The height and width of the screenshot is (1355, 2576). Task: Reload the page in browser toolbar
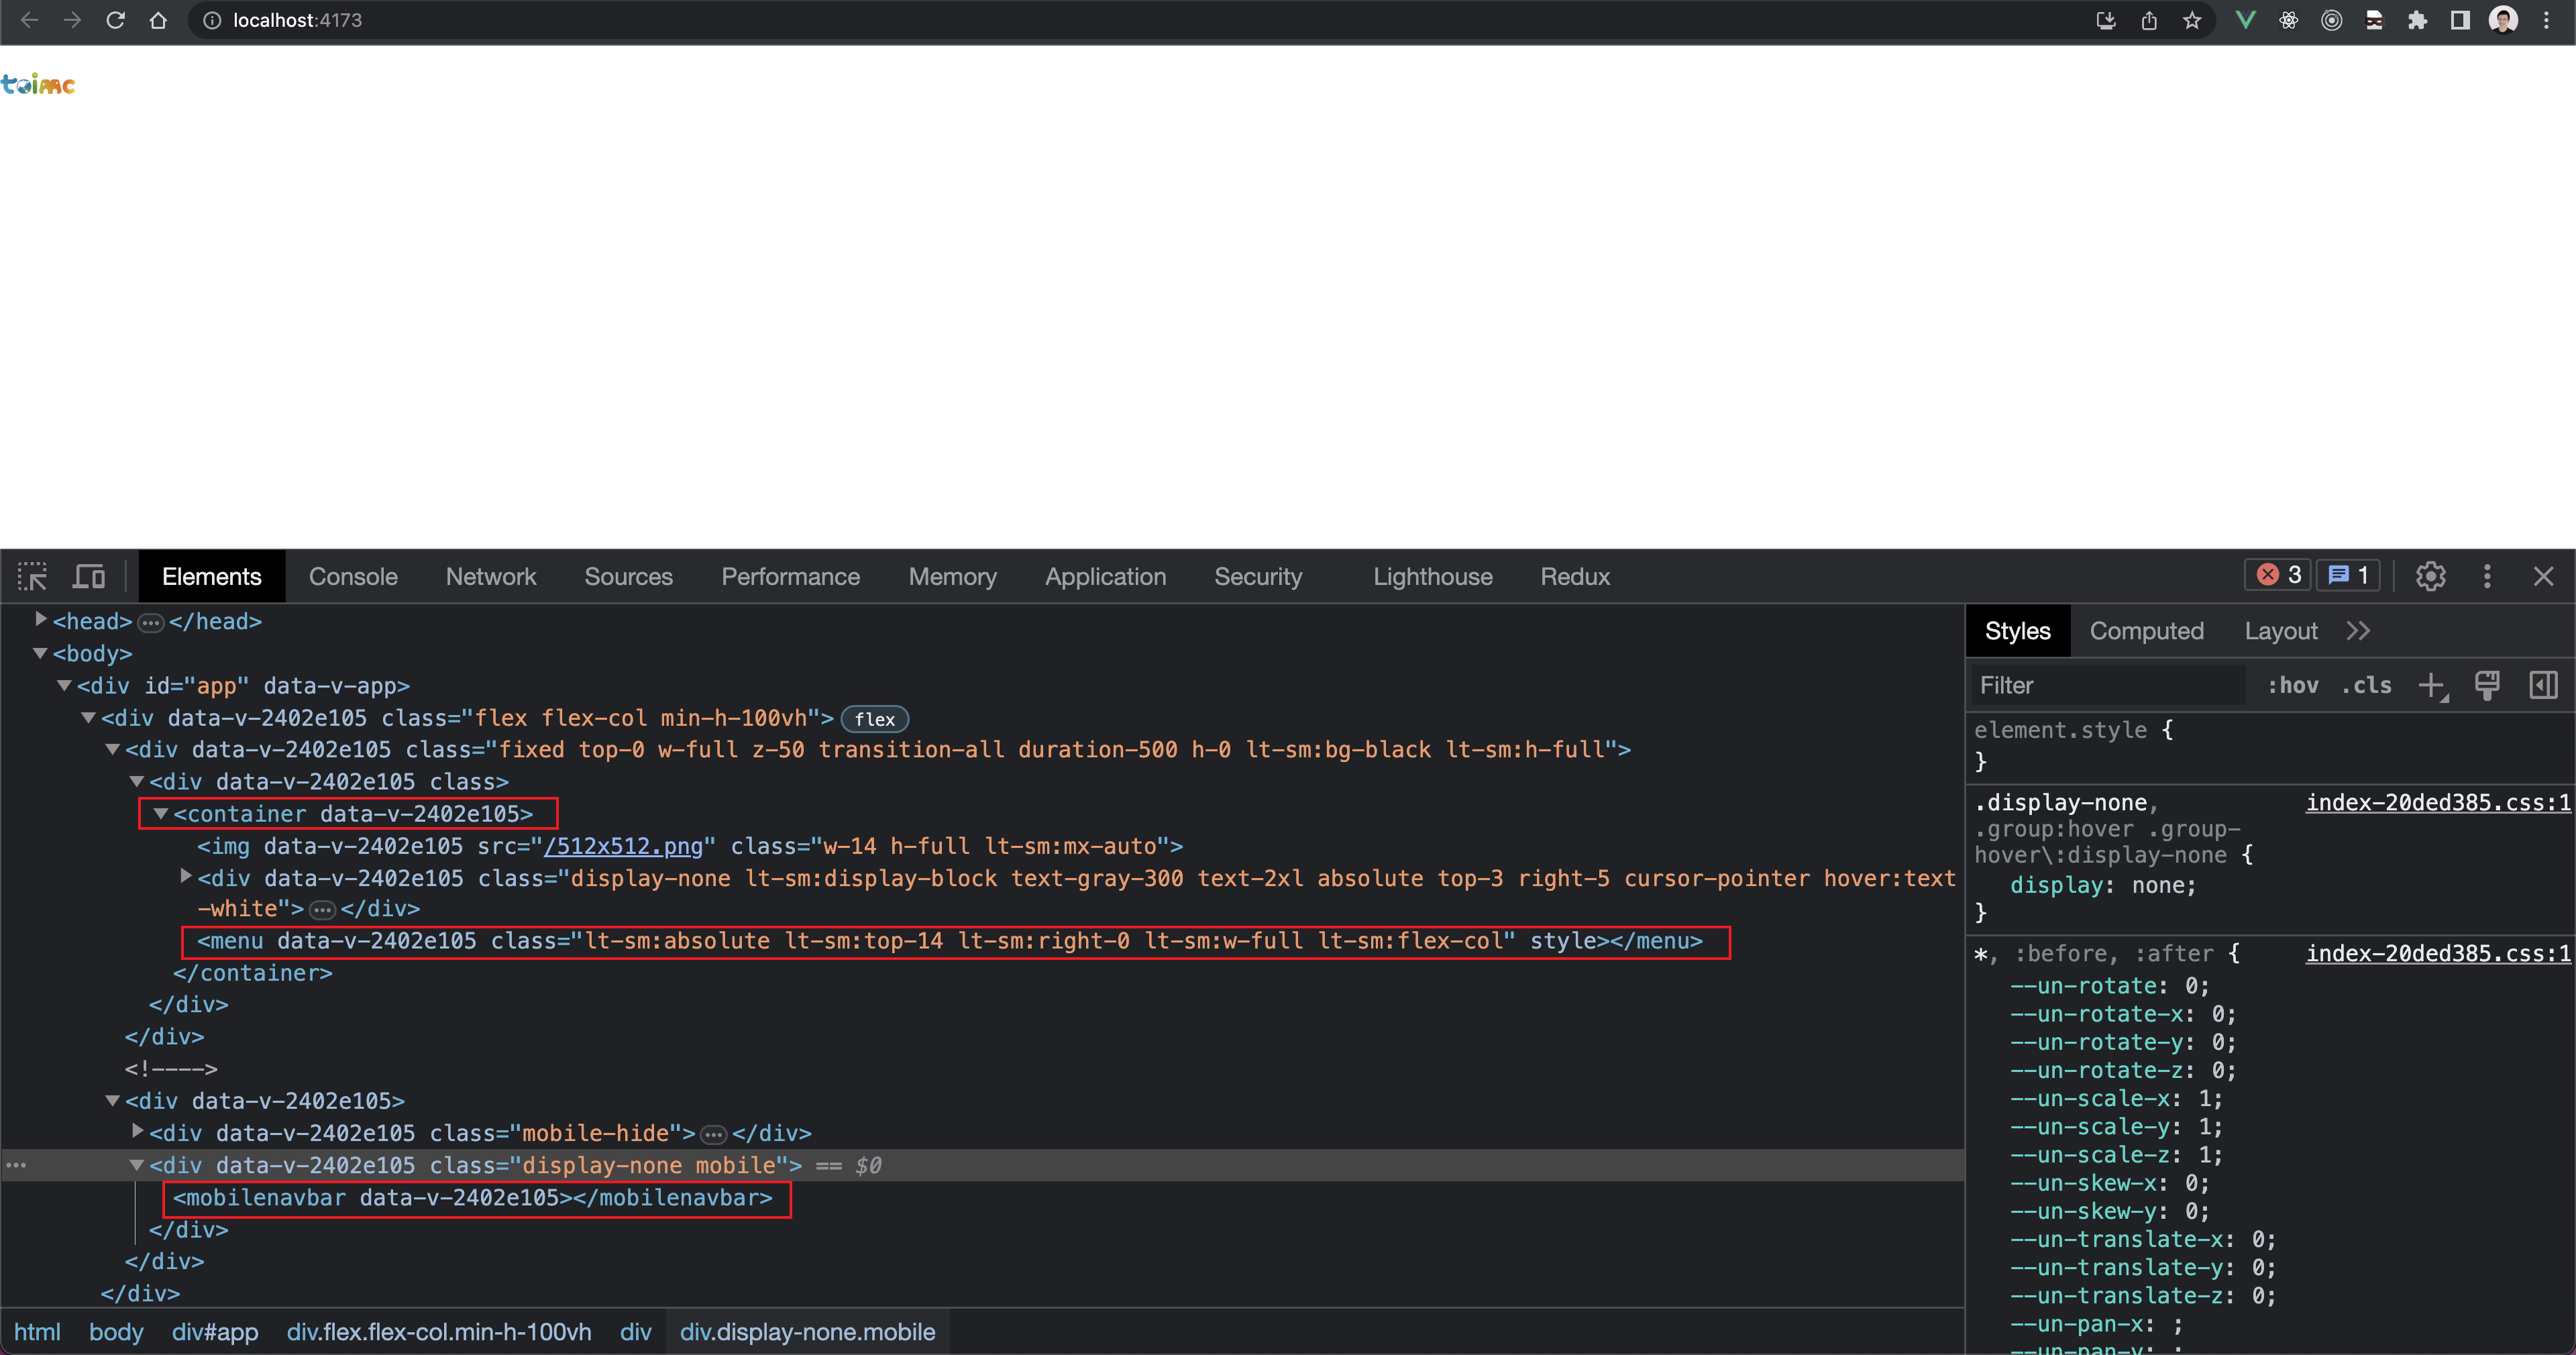[115, 20]
